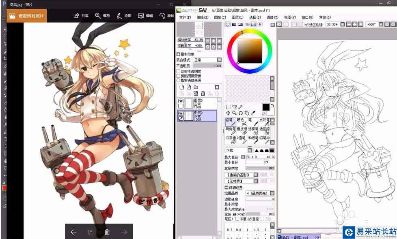Click 编辑 edit button in Photos
Viewport: 397px width, 239px height.
tap(145, 16)
